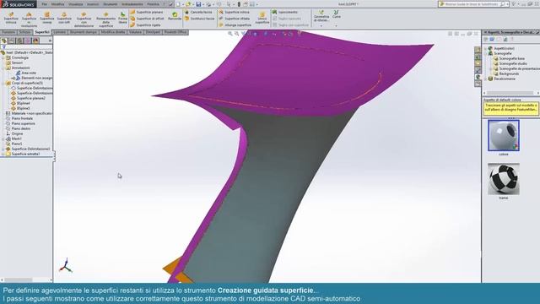Click the zoom to fit magnifier icon
Screen dimensions: 540x304
tap(230, 34)
